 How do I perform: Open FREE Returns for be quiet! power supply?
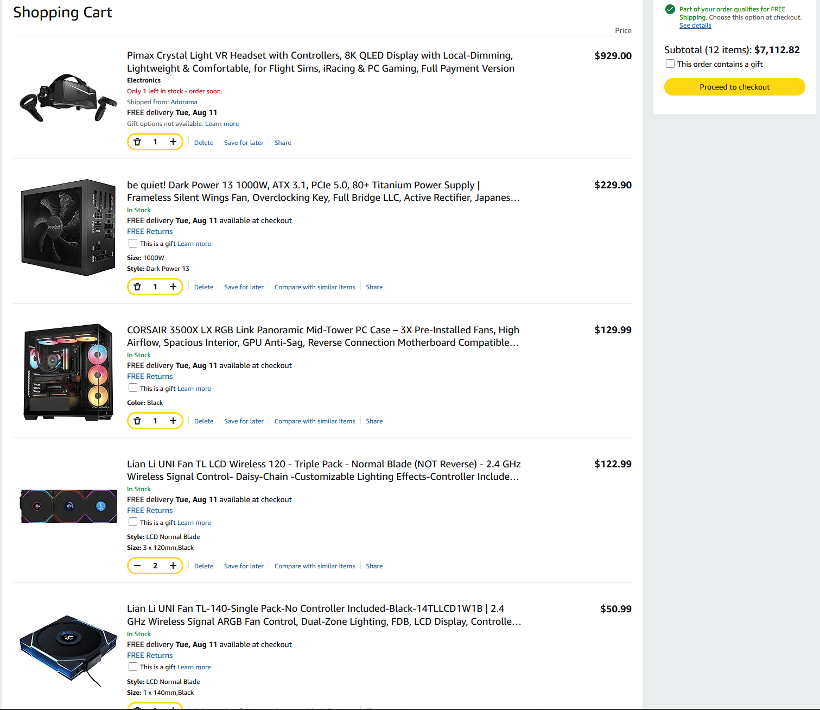point(150,231)
